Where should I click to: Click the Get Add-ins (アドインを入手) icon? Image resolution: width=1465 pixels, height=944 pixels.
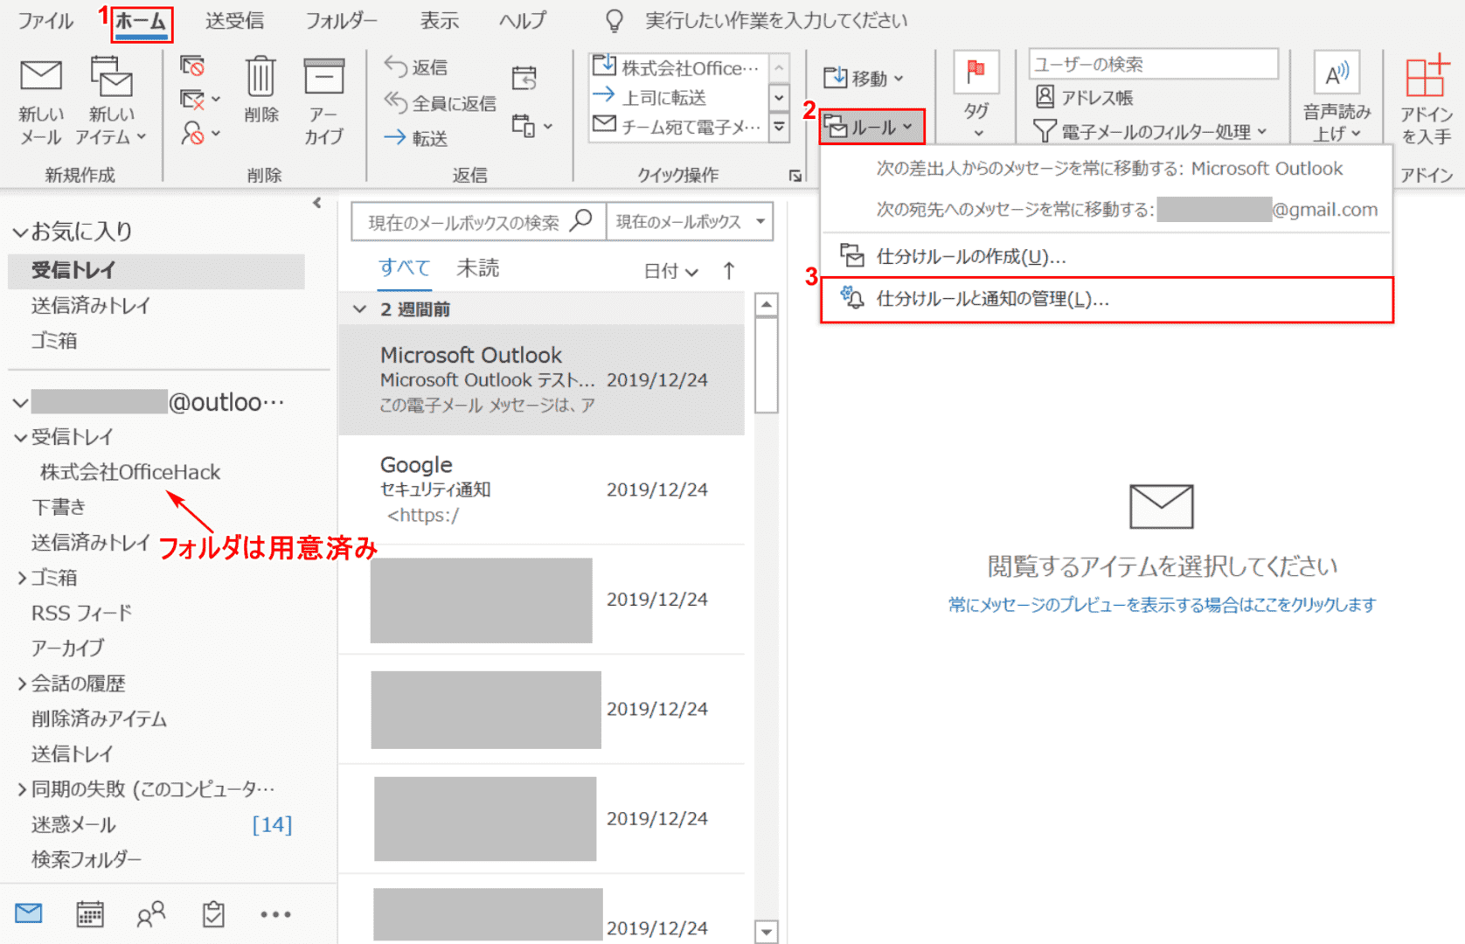(1426, 77)
